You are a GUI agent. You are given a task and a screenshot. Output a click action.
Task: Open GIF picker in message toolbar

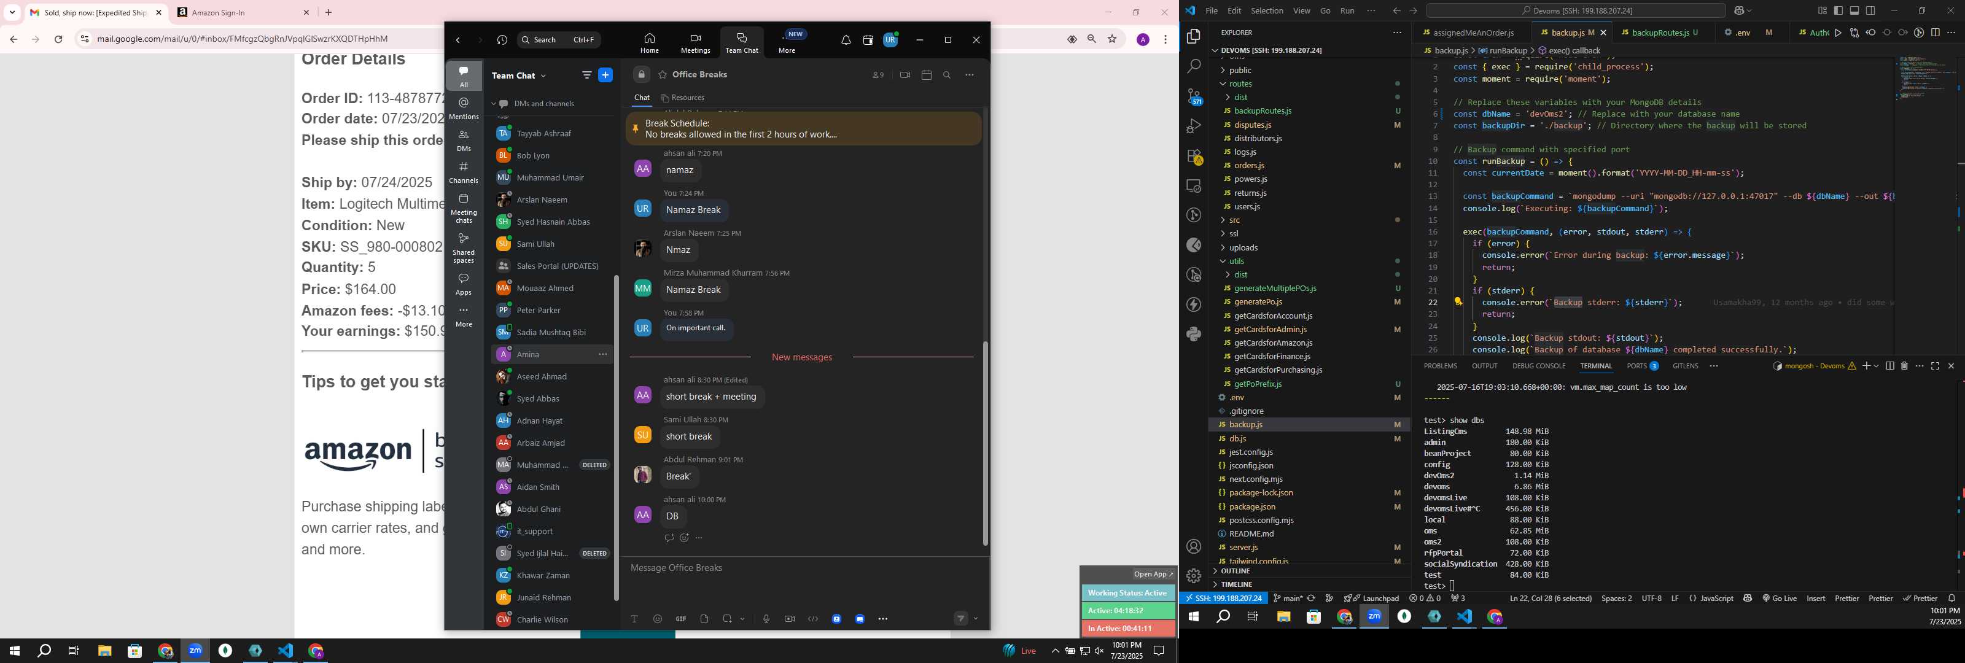pyautogui.click(x=680, y=619)
